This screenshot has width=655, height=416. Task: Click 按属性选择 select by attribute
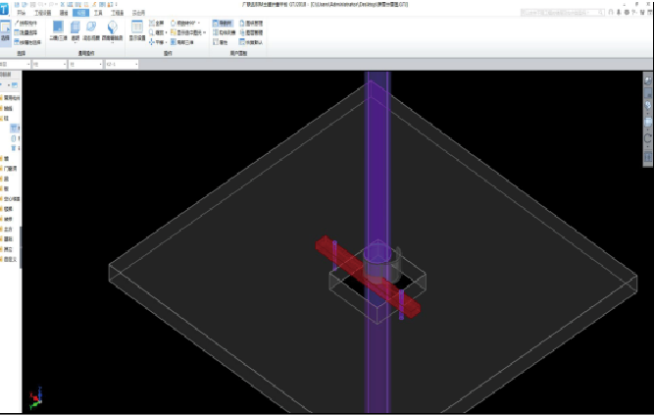point(28,42)
